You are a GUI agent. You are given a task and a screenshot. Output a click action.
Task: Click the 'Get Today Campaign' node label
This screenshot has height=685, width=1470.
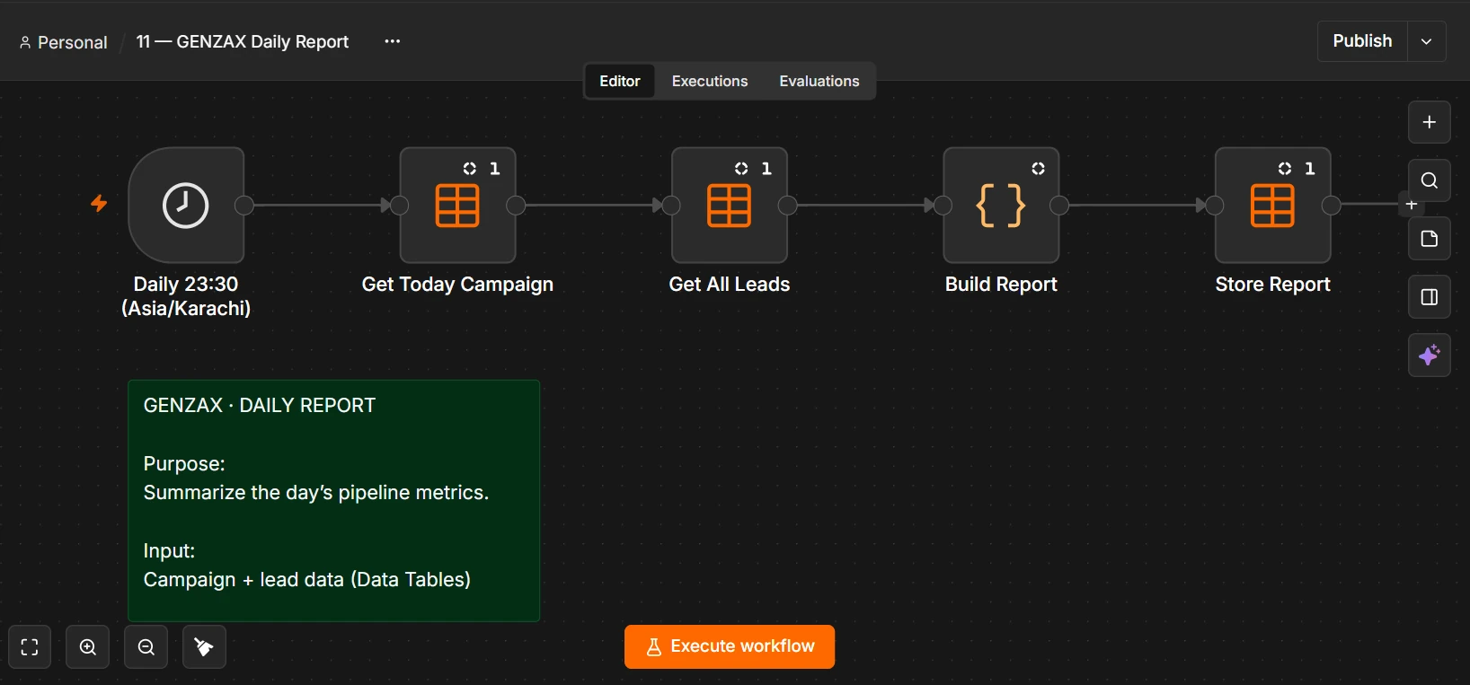(457, 285)
